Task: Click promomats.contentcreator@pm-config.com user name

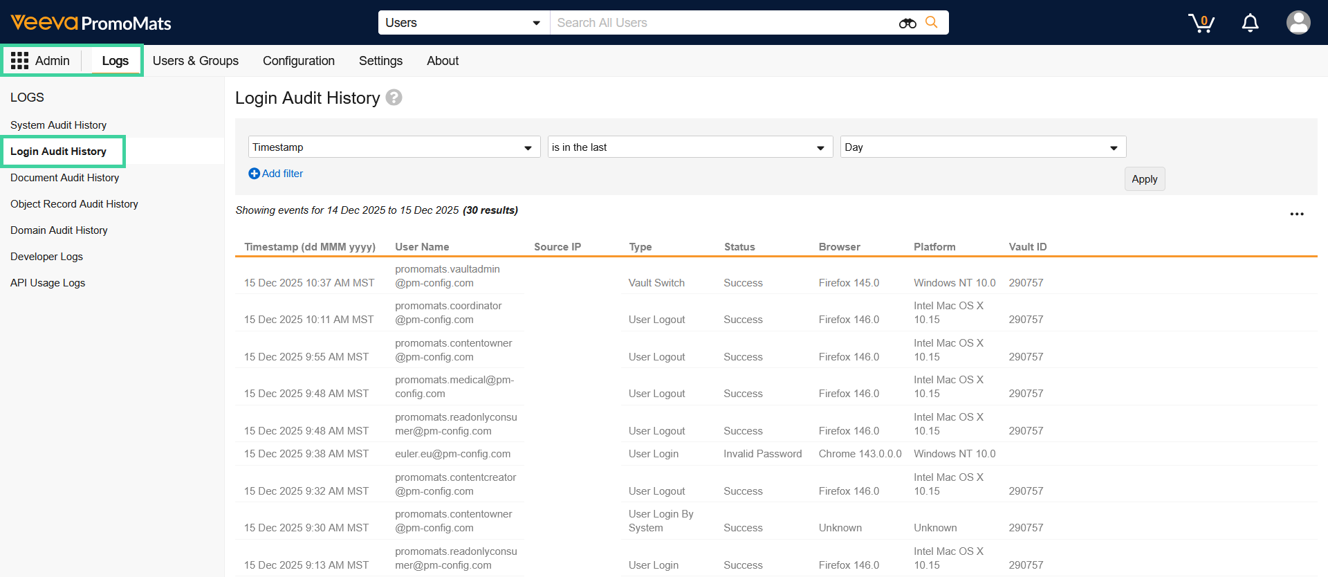Action: coord(455,484)
